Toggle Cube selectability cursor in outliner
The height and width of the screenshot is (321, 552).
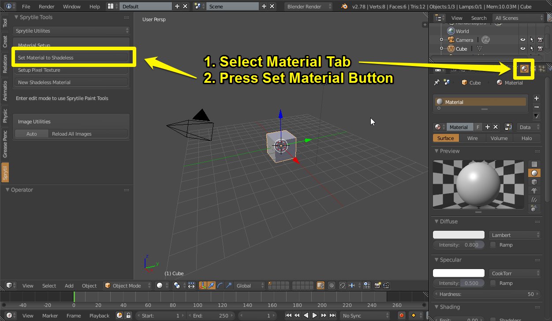tap(532, 49)
